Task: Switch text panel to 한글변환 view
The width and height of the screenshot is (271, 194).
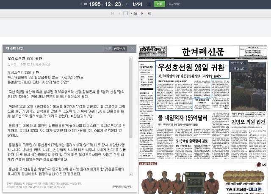Action: coord(119,49)
